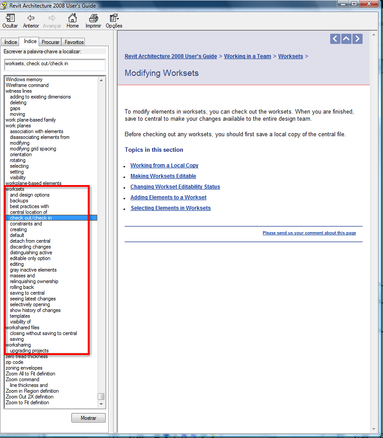Select 'editable only option' entry

pos(30,258)
